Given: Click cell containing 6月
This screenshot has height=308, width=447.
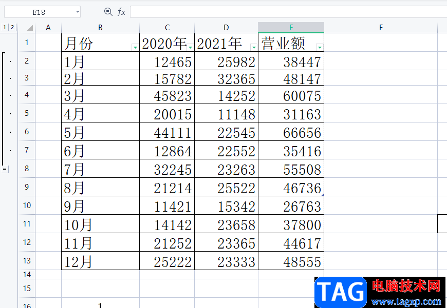Looking at the screenshot, I should point(100,150).
